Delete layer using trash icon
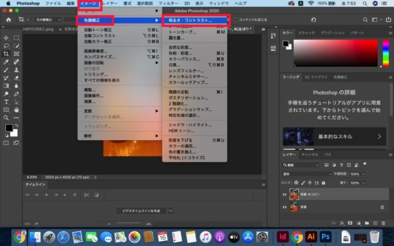This screenshot has width=394, height=246. [x=383, y=223]
